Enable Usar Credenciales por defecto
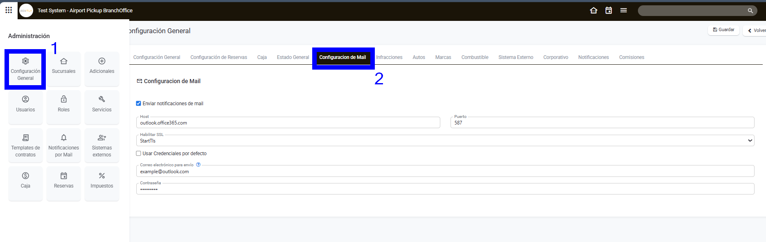This screenshot has width=766, height=242. (139, 154)
